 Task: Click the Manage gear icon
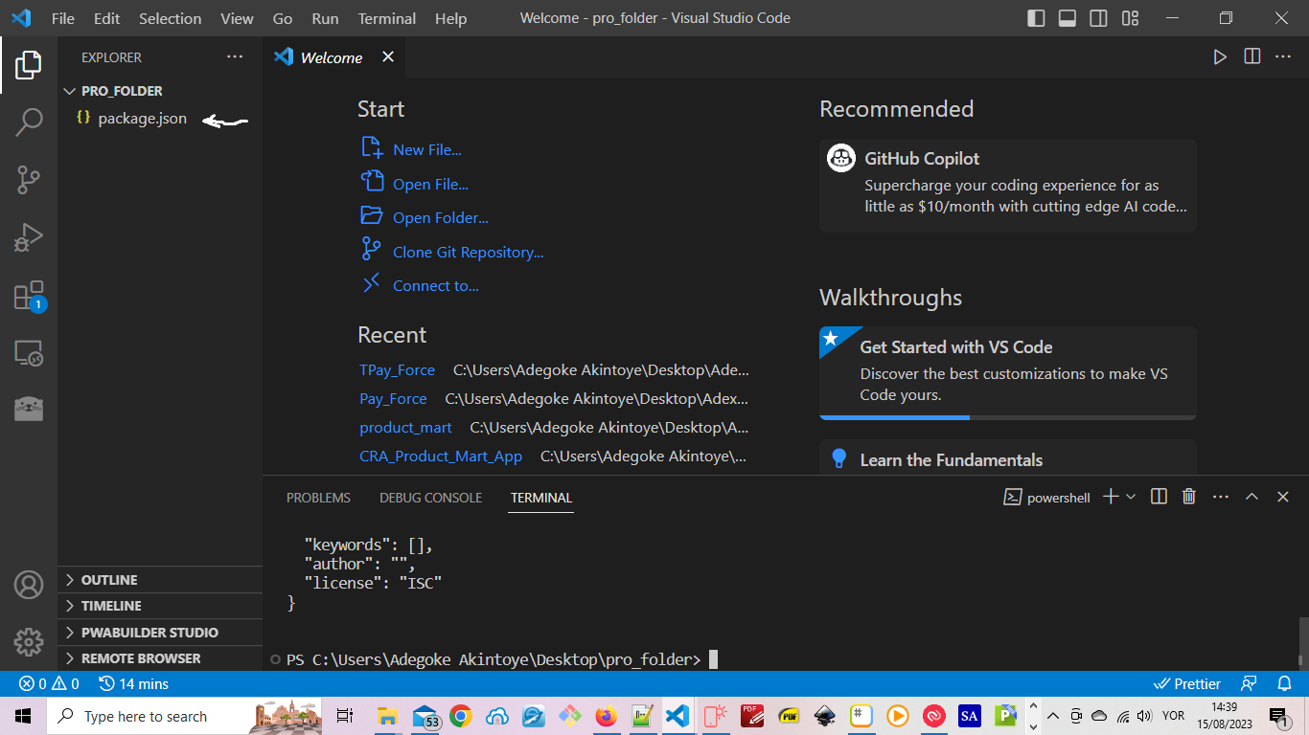(29, 641)
